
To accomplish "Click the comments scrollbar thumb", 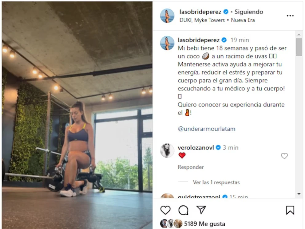I will (299, 47).
